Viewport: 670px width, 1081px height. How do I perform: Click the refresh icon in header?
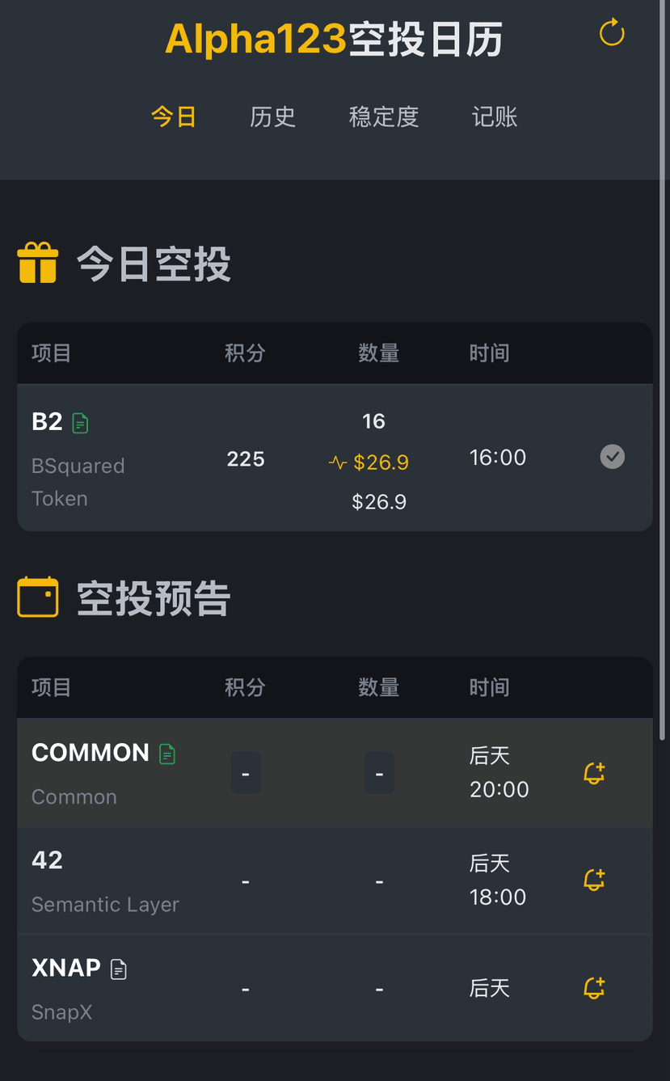(612, 33)
